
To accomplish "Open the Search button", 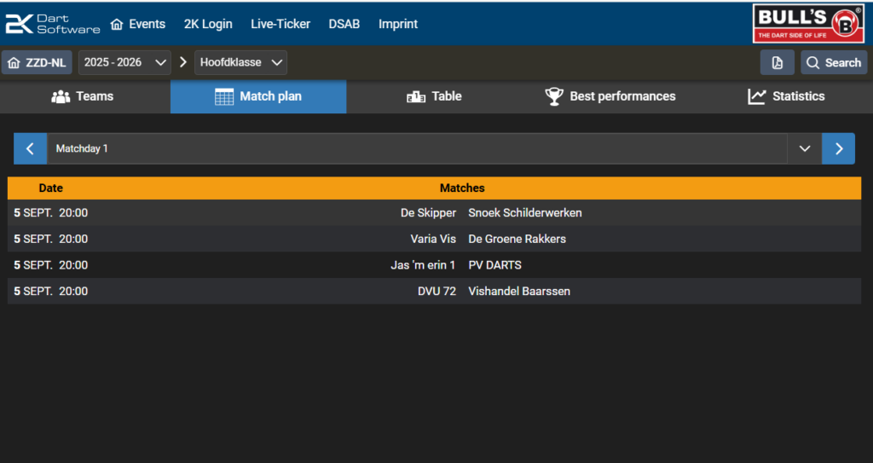I will pyautogui.click(x=834, y=62).
